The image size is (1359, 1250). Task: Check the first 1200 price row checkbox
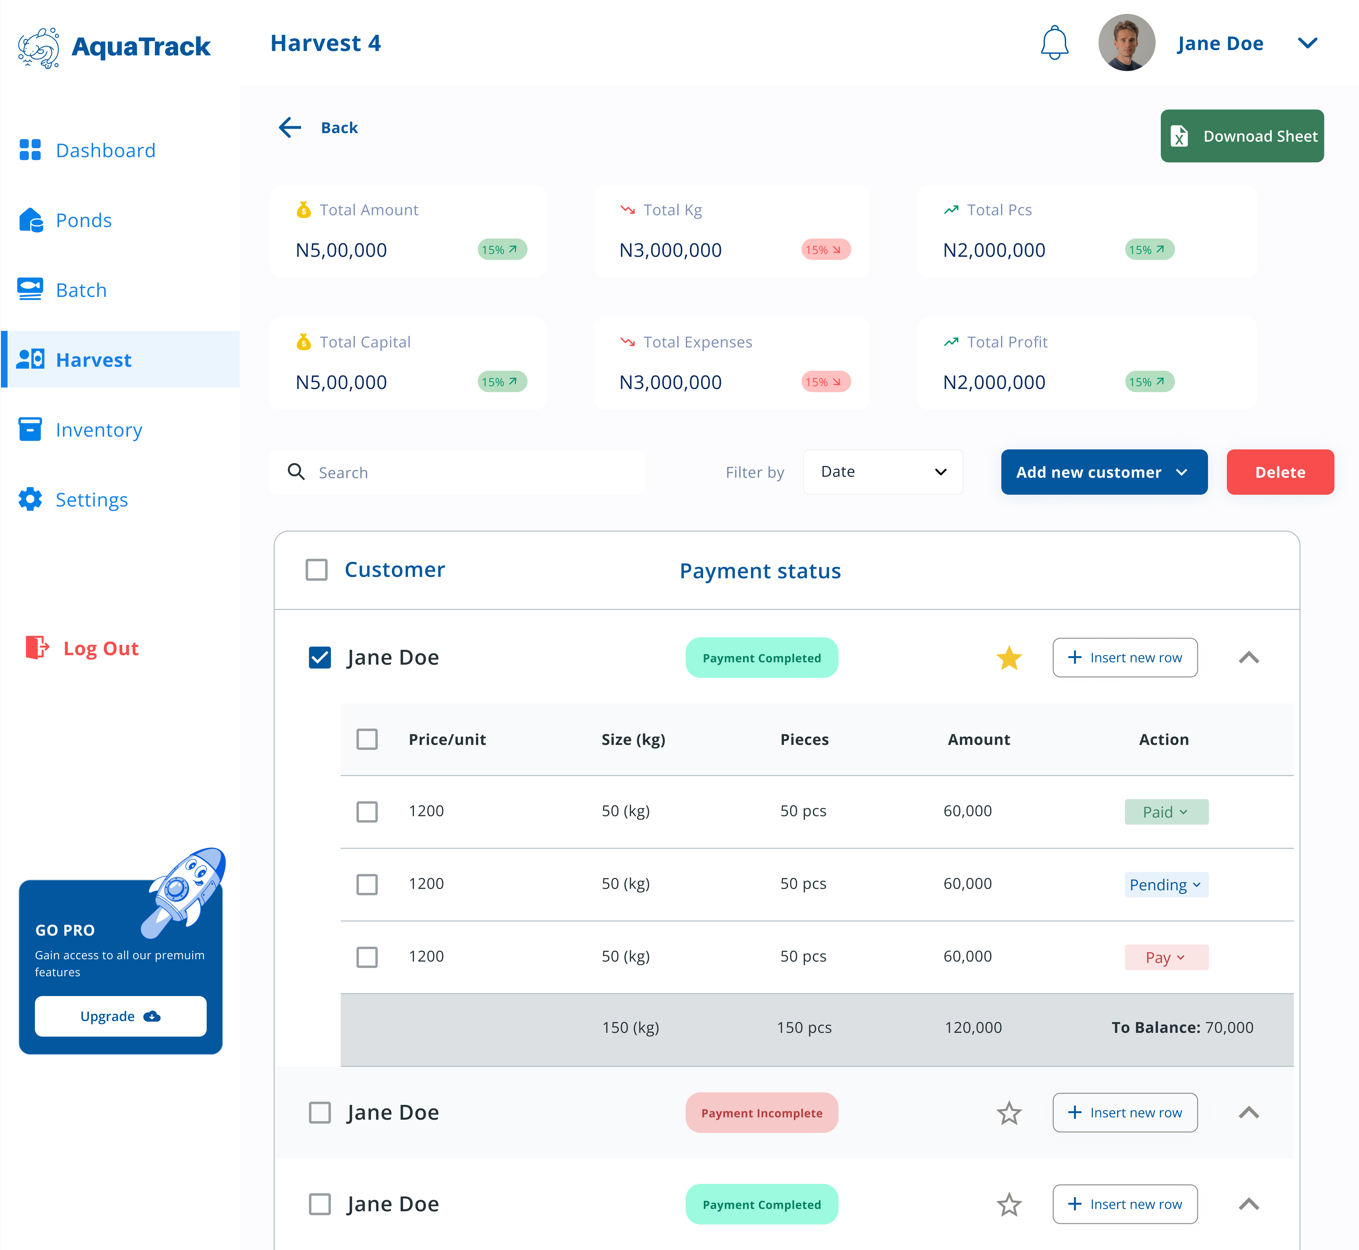[x=367, y=811]
